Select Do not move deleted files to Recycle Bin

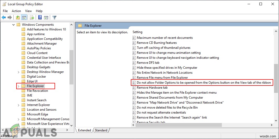(x=167, y=108)
